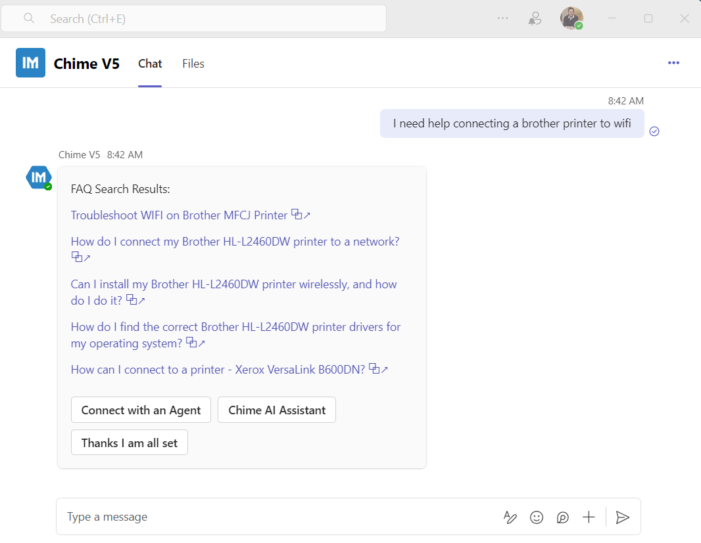The height and width of the screenshot is (543, 701).
Task: Open the Xerox VersaLink B600DN printer link
Action: (x=218, y=370)
